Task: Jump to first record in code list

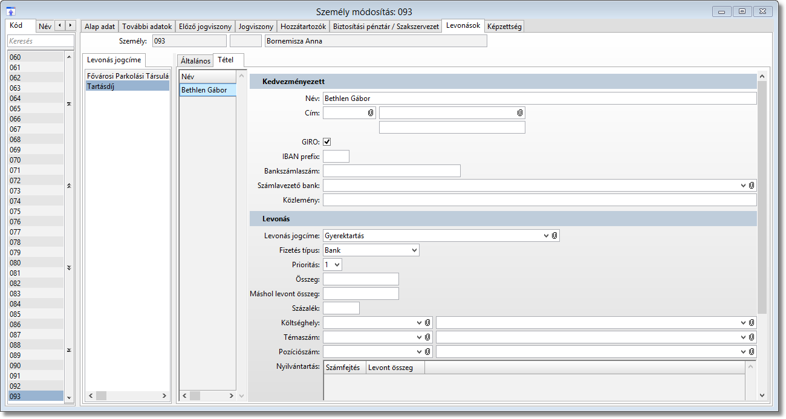Action: 68,104
